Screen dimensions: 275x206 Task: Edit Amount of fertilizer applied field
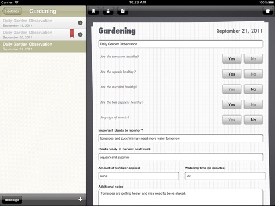[139, 176]
